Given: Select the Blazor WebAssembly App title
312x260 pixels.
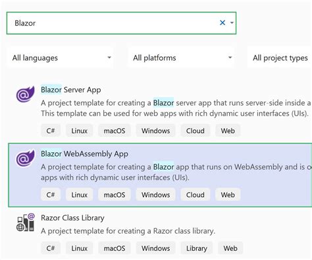Looking at the screenshot, I should click(x=84, y=154).
